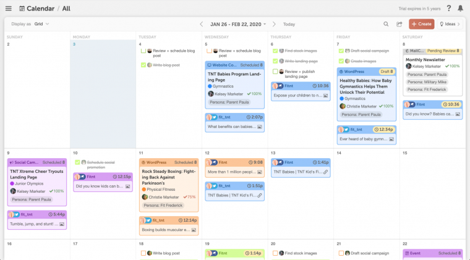
Task: Click 'Trial expires in 5 years' text
Action: (419, 9)
